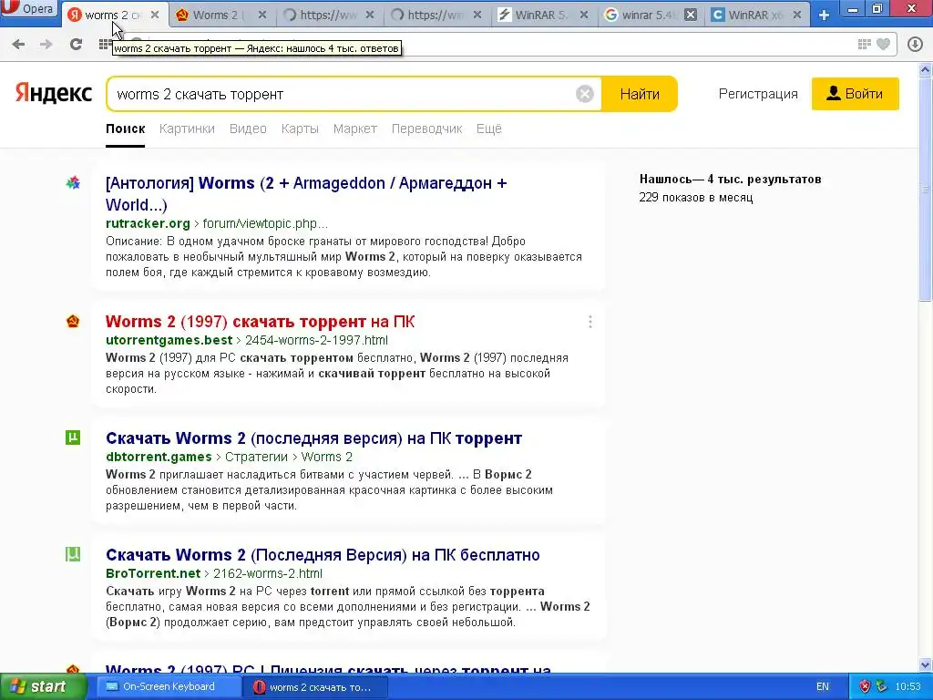Image resolution: width=933 pixels, height=700 pixels.
Task: Click the utorrentgames result favicon
Action: [x=73, y=322]
